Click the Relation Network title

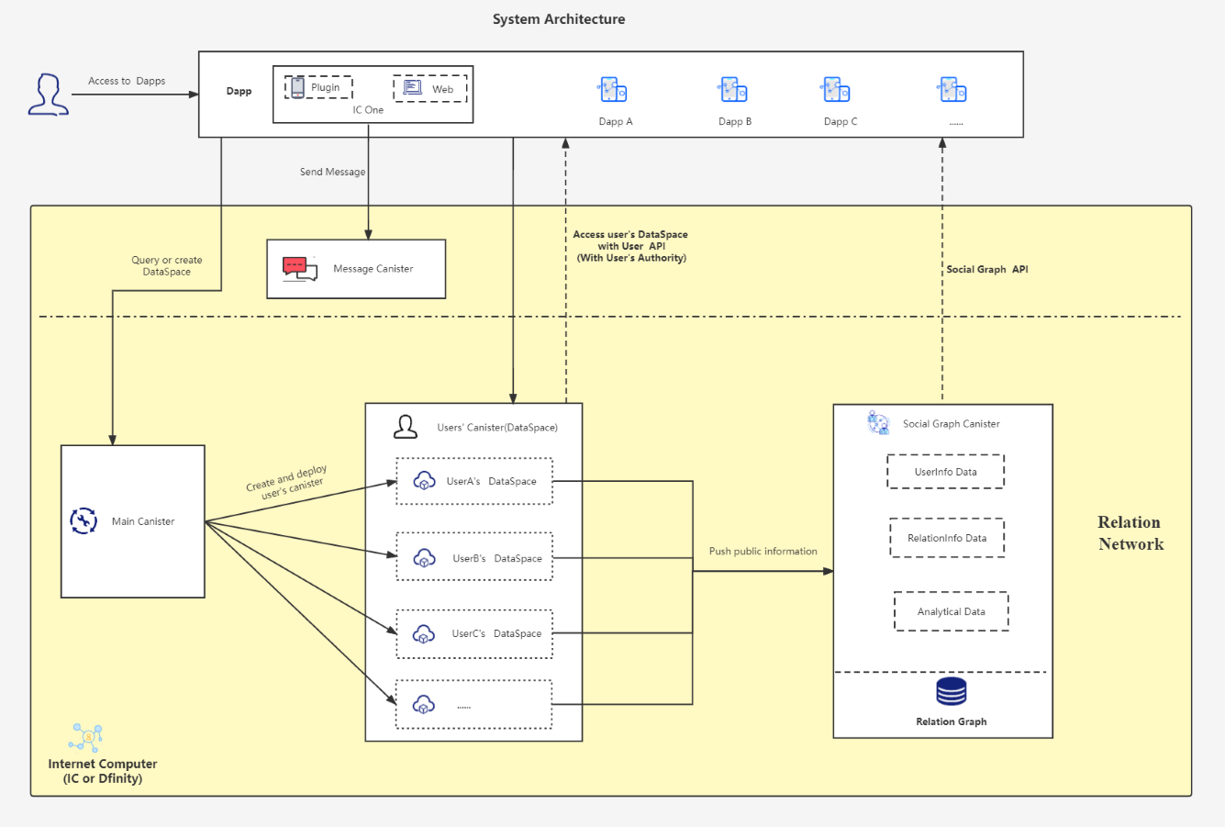(x=1130, y=532)
